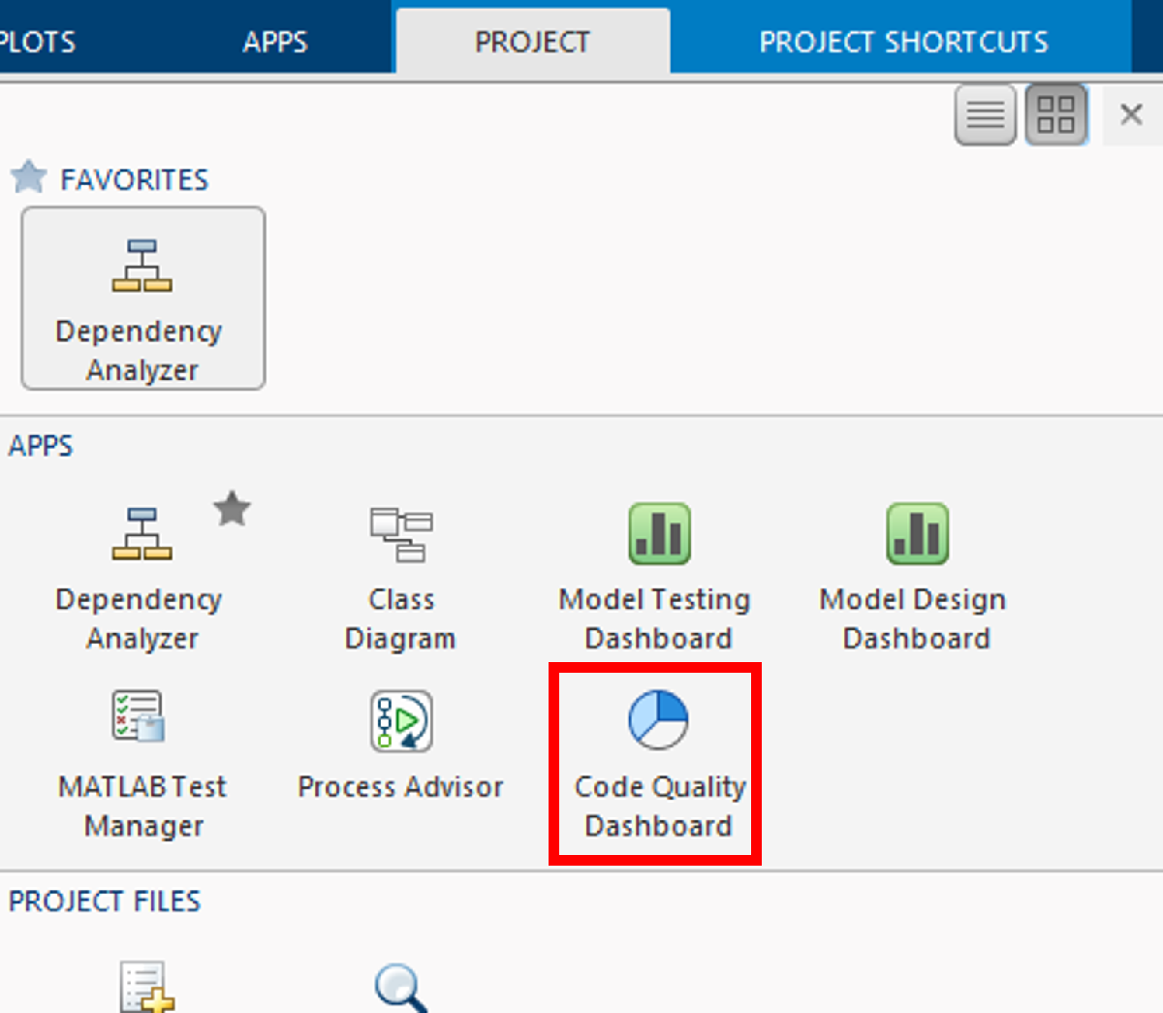
Task: Select the PROJECT tab
Action: click(x=532, y=42)
